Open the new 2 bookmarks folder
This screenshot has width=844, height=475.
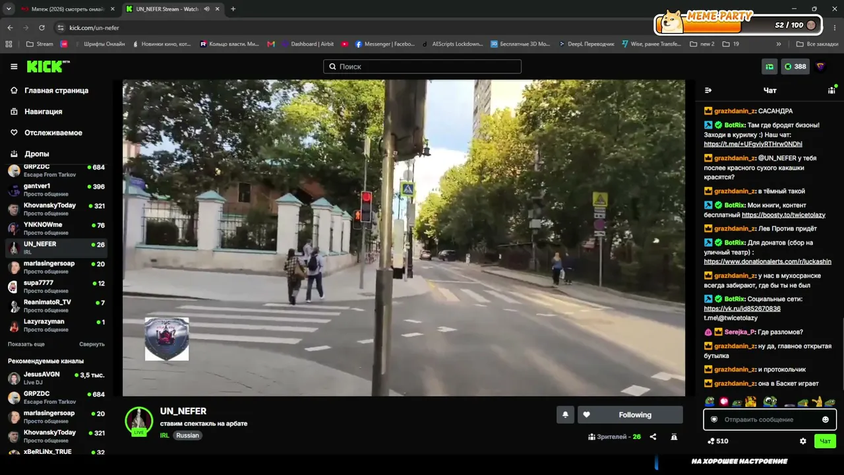702,44
